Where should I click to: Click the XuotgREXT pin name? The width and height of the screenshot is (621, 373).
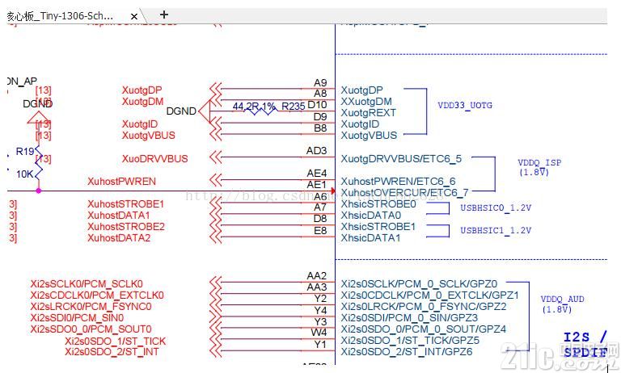tap(369, 113)
